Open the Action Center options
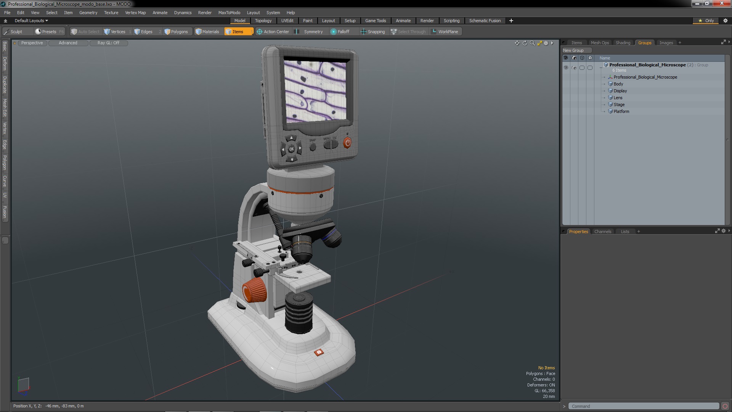732x412 pixels. click(x=273, y=32)
